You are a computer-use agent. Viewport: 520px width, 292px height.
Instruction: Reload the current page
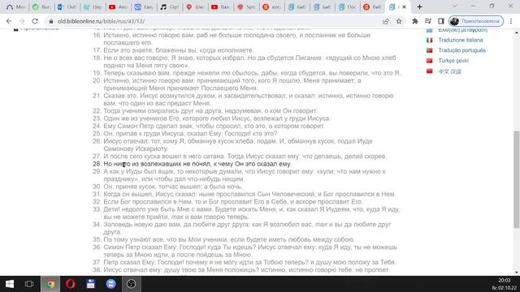(35, 21)
